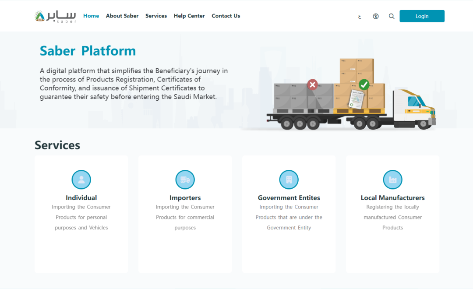Select the Government Entites heading
Viewport: 473px width, 289px height.
(x=289, y=197)
